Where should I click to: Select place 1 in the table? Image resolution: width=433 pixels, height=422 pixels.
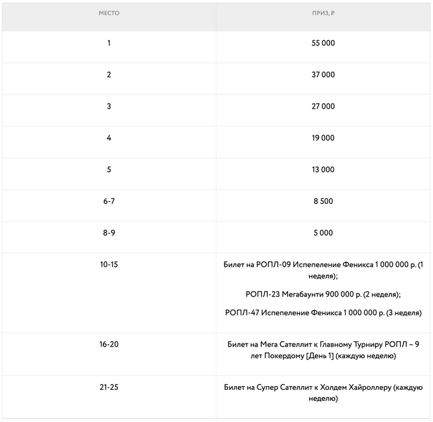tap(109, 43)
